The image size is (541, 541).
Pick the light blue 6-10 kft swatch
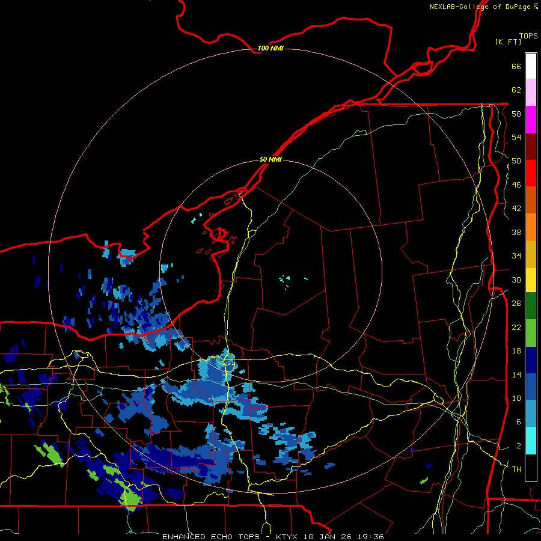pos(531,414)
